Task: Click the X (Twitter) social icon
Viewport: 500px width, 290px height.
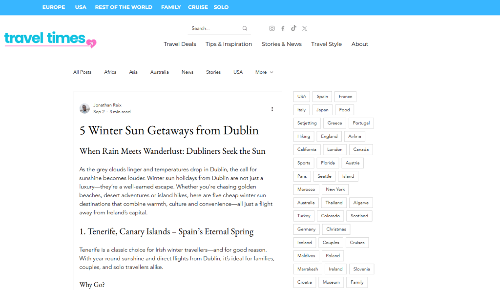Action: click(304, 28)
